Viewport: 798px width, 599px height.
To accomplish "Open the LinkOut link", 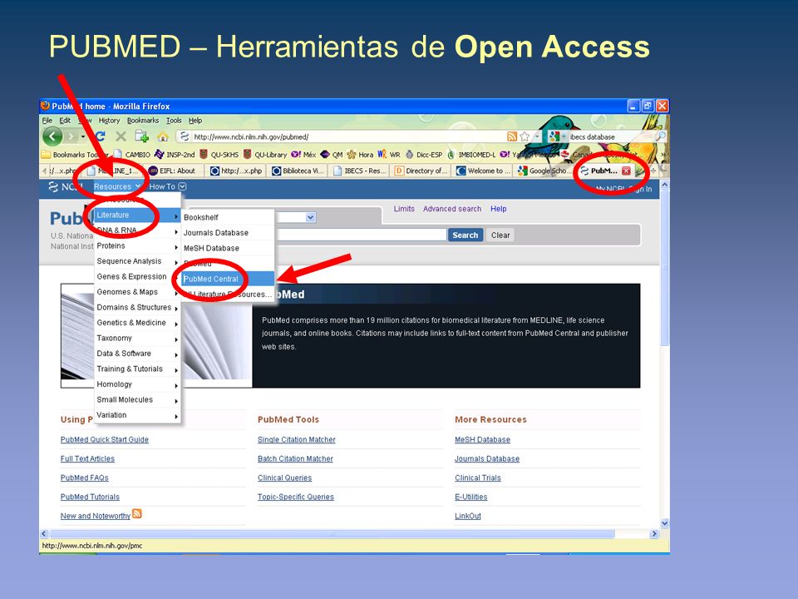I will 468,516.
